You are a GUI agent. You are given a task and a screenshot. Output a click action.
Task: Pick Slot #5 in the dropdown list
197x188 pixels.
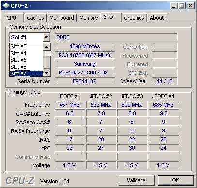click(26, 60)
